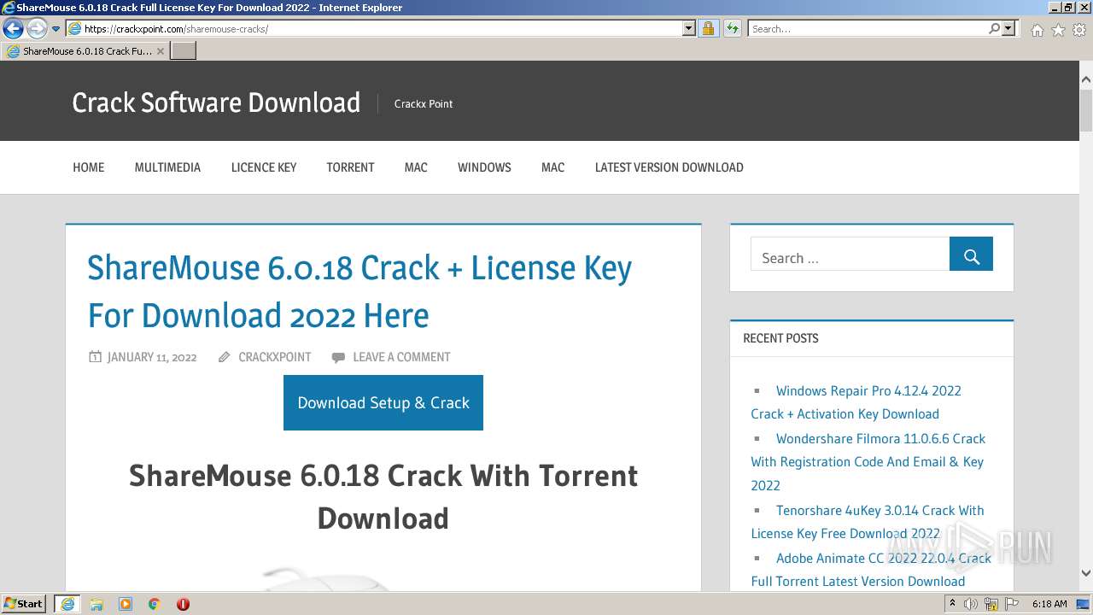This screenshot has width=1093, height=615.
Task: Show hidden system tray icons arrow
Action: 953,604
